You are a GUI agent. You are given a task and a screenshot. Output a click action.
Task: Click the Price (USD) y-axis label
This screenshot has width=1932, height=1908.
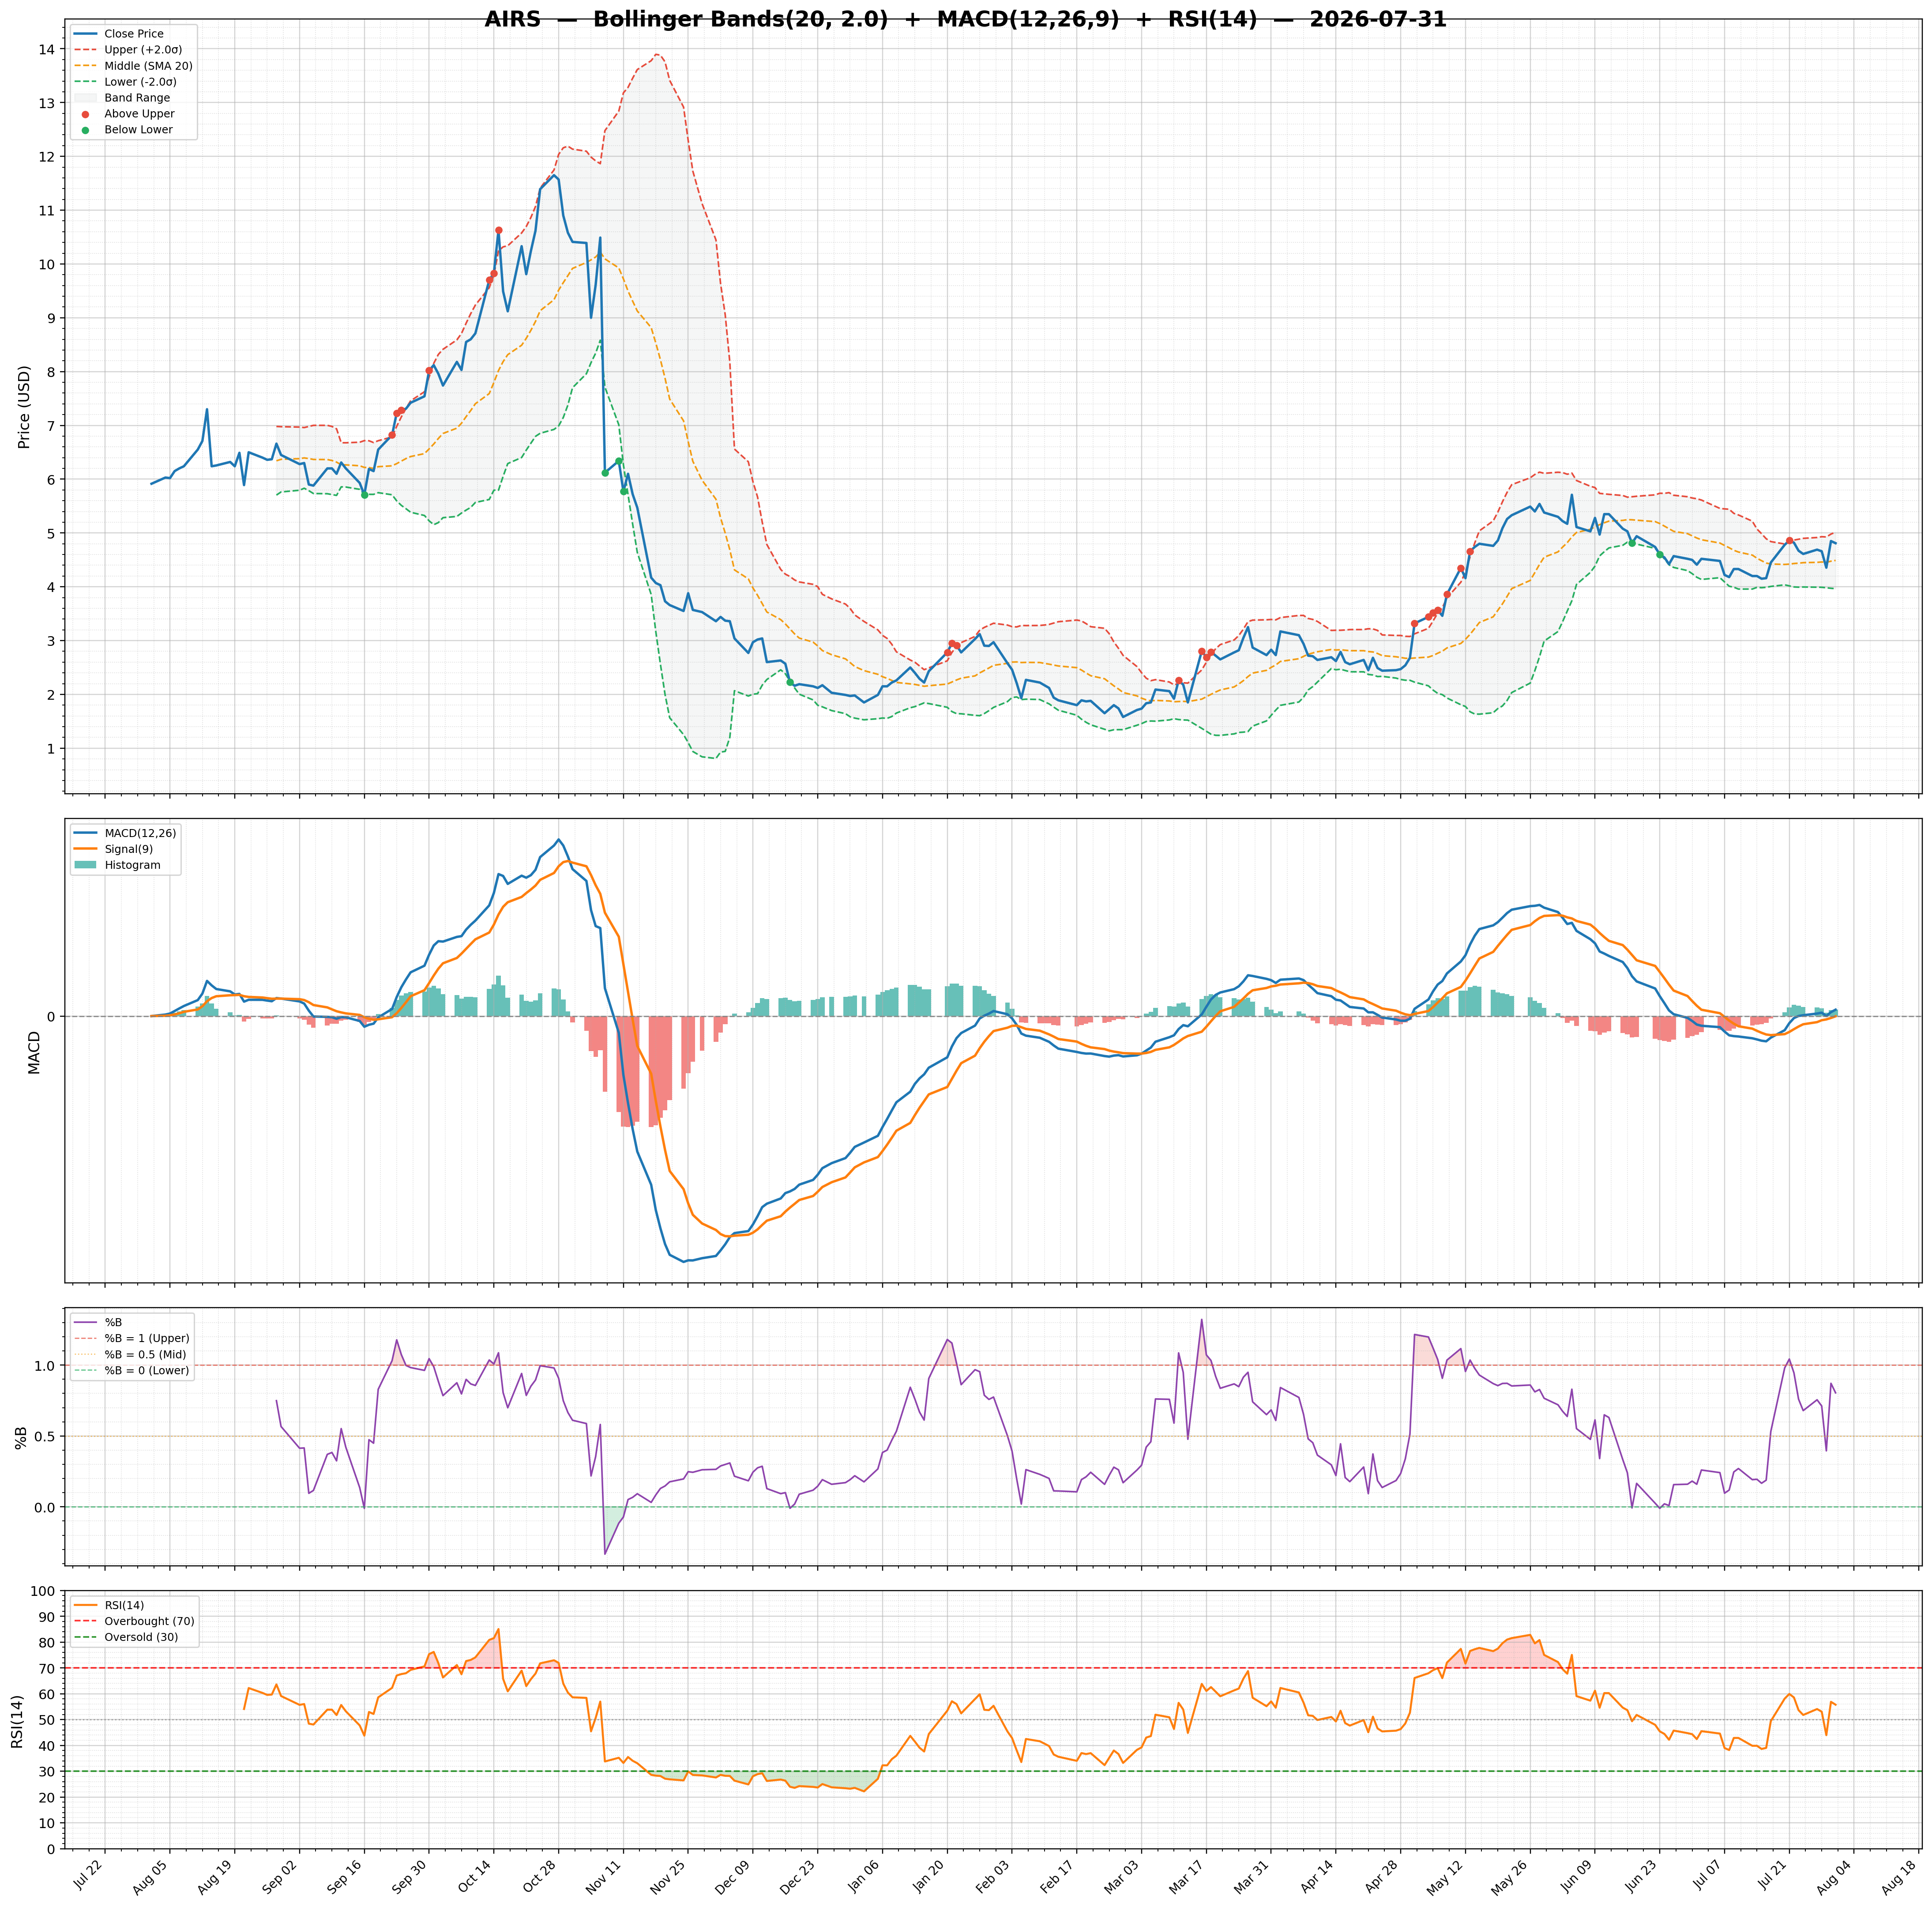click(24, 406)
